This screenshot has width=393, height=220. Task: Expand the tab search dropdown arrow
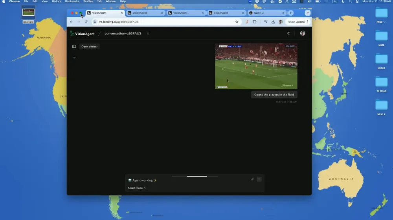click(x=308, y=13)
